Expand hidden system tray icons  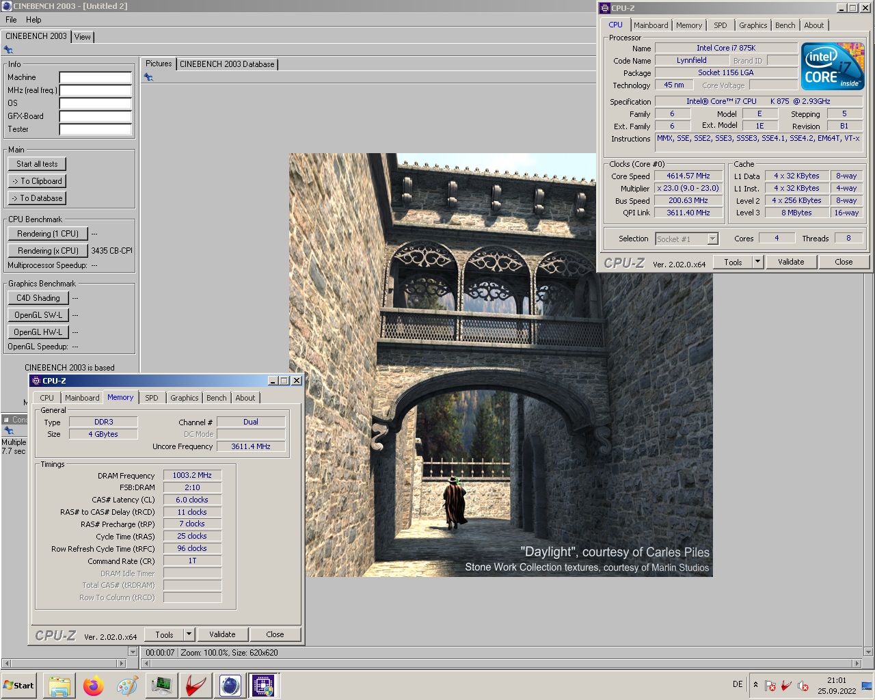pos(755,684)
